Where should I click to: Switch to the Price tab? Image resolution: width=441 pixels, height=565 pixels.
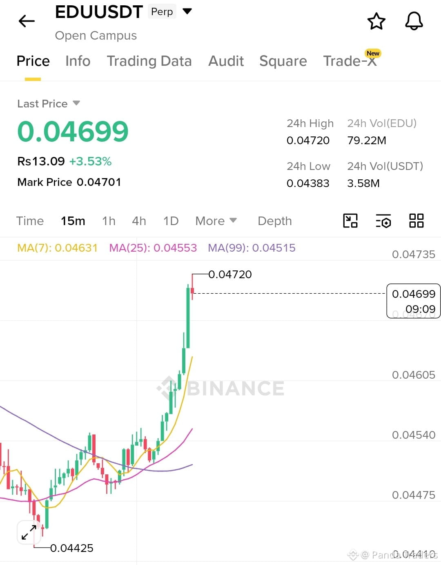point(33,61)
